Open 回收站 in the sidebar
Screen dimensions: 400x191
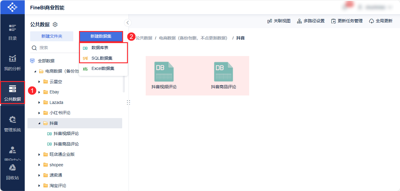click(x=12, y=172)
